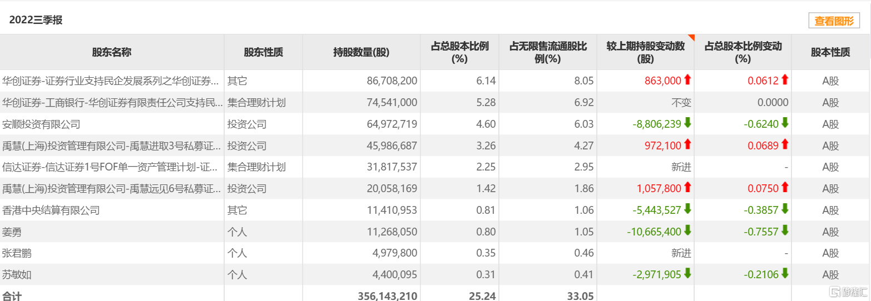Click the 格隆汇 watermark logo
Viewport: 871px width, 301px height.
point(848,291)
